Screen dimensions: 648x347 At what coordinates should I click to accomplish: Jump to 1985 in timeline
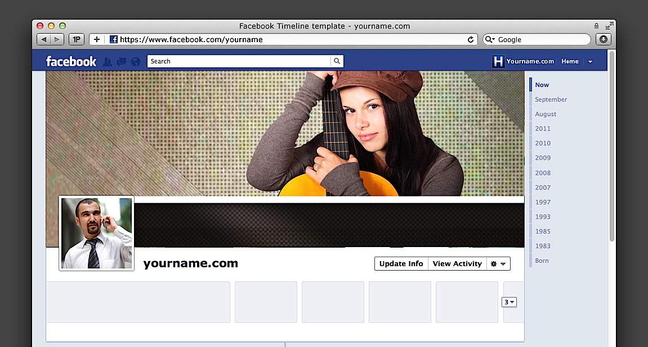pos(543,231)
